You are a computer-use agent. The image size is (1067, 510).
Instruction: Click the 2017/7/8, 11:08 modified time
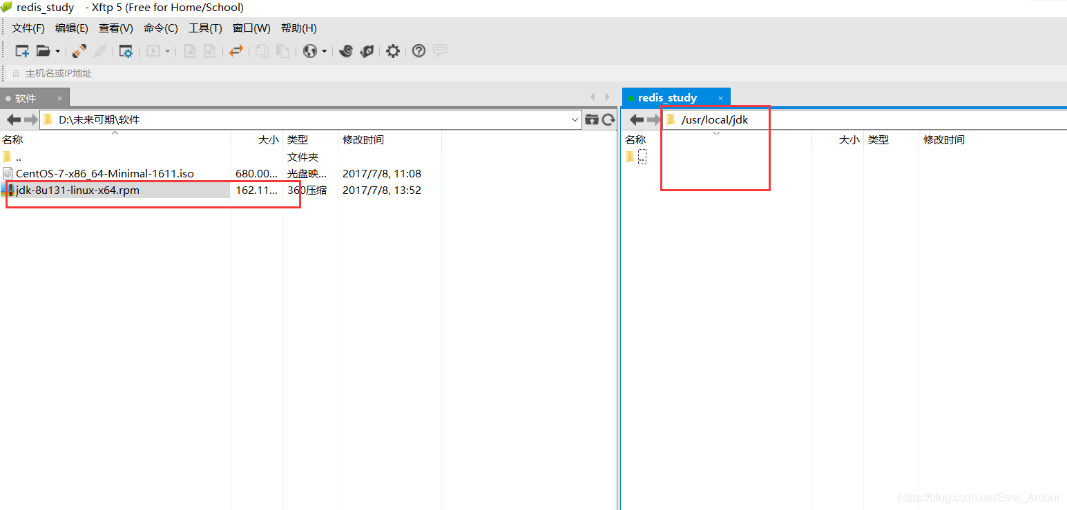[382, 174]
